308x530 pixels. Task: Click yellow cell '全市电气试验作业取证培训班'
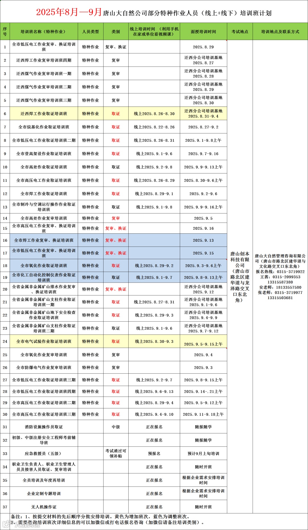(x=44, y=341)
